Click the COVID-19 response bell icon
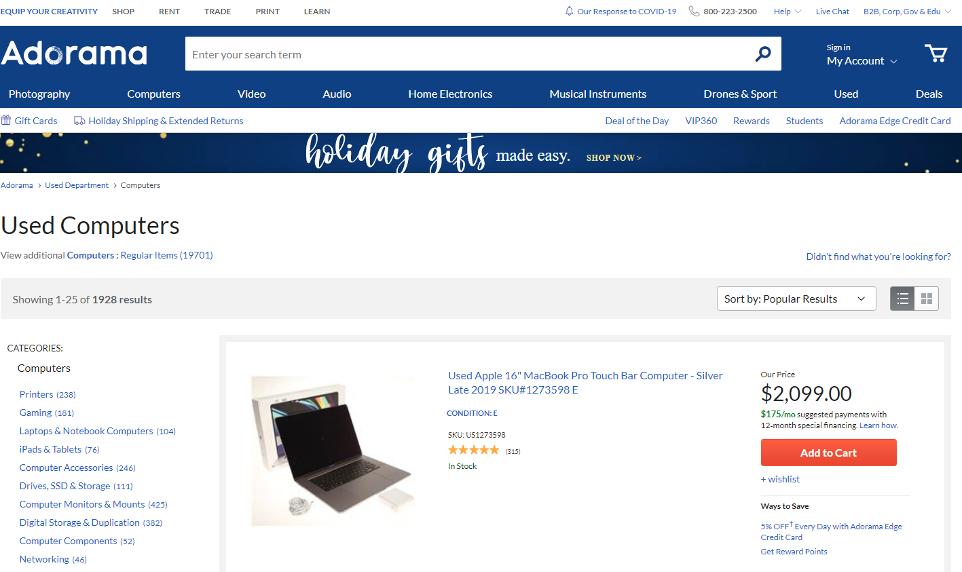 569,11
